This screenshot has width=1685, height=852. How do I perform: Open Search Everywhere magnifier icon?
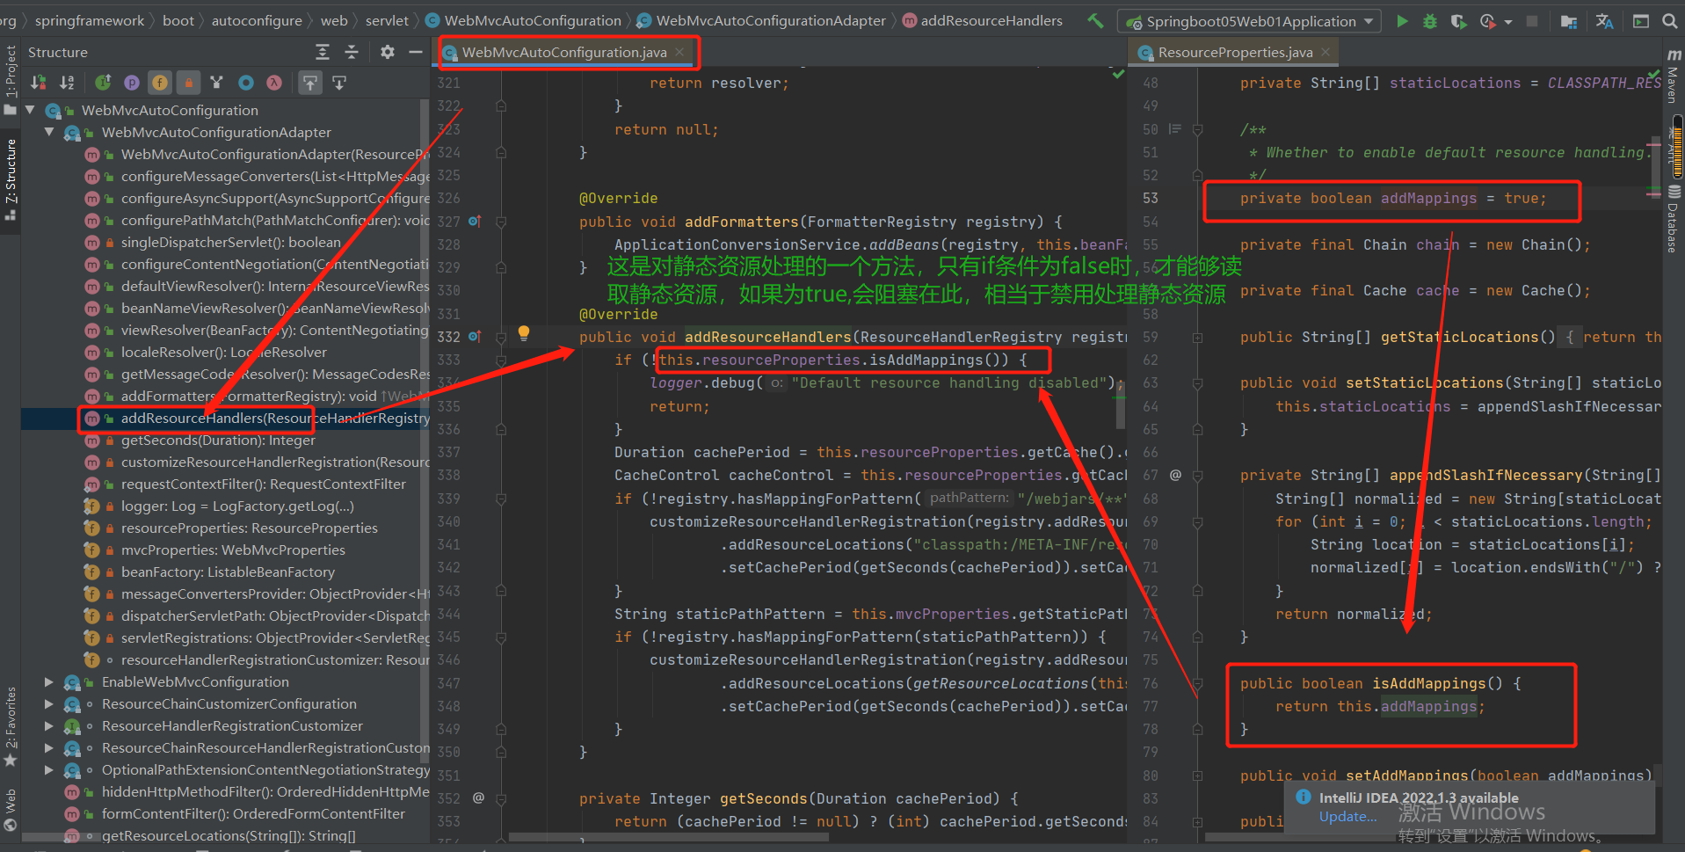[1669, 21]
